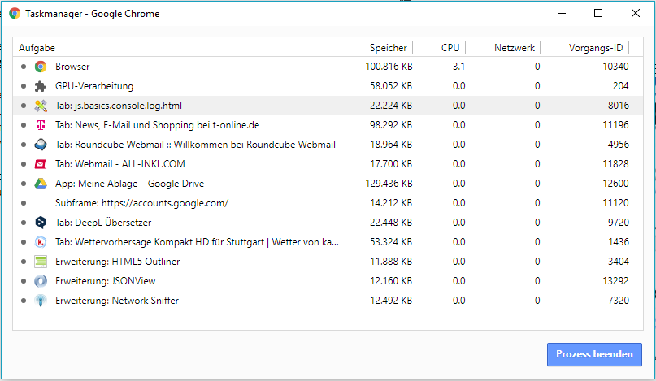
Task: Click the 98.292 KB memory value
Action: 391,125
